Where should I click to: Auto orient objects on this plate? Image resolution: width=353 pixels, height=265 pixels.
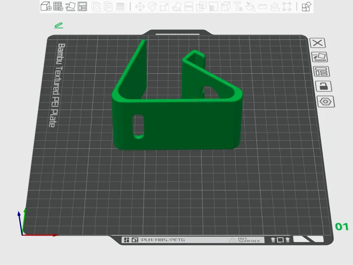tap(319, 57)
